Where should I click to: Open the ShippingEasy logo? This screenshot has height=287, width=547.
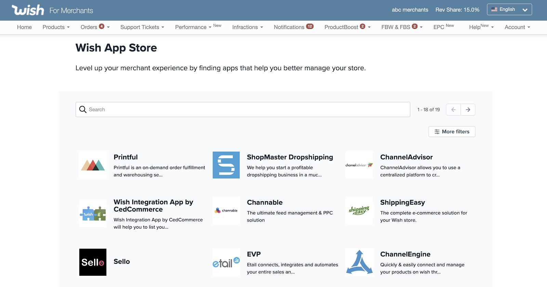pyautogui.click(x=359, y=210)
